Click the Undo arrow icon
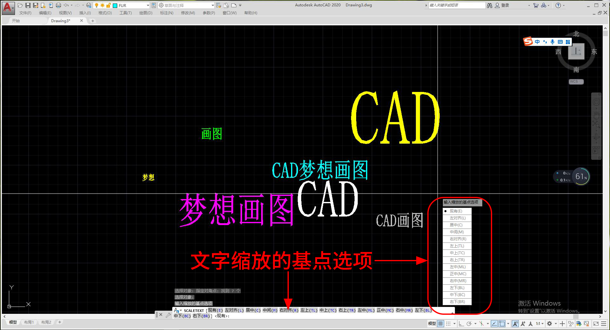 click(66, 5)
